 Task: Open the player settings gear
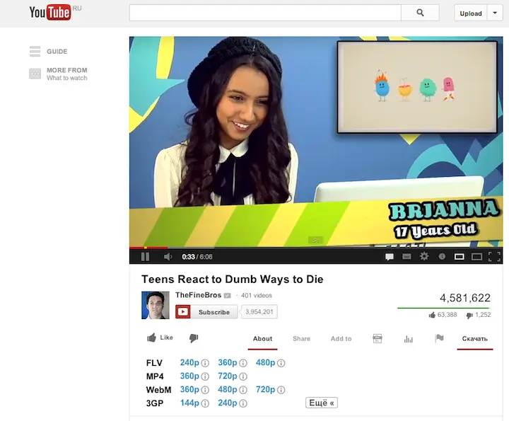(x=424, y=257)
